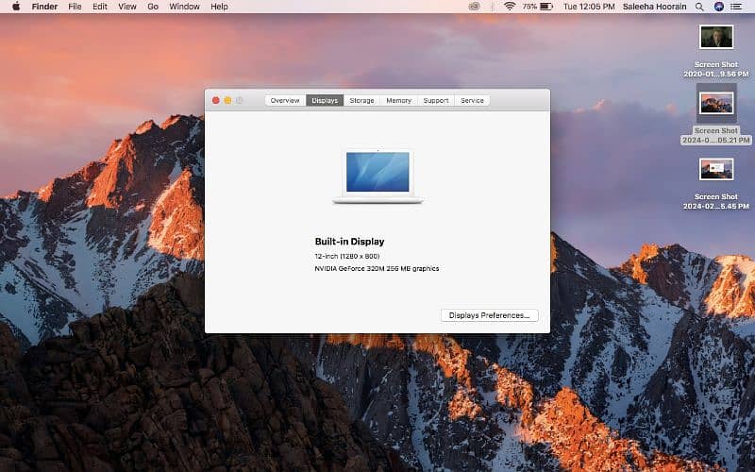The height and width of the screenshot is (472, 755).
Task: Click the Displays Preferences button
Action: [489, 315]
